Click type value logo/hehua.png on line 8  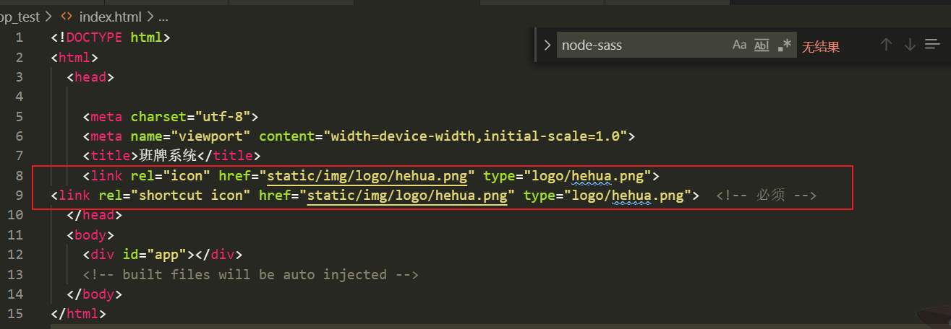coord(587,175)
